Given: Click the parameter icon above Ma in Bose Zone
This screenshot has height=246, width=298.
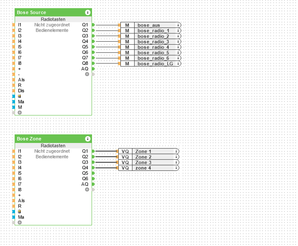Looking at the screenshot, I should [19, 212].
